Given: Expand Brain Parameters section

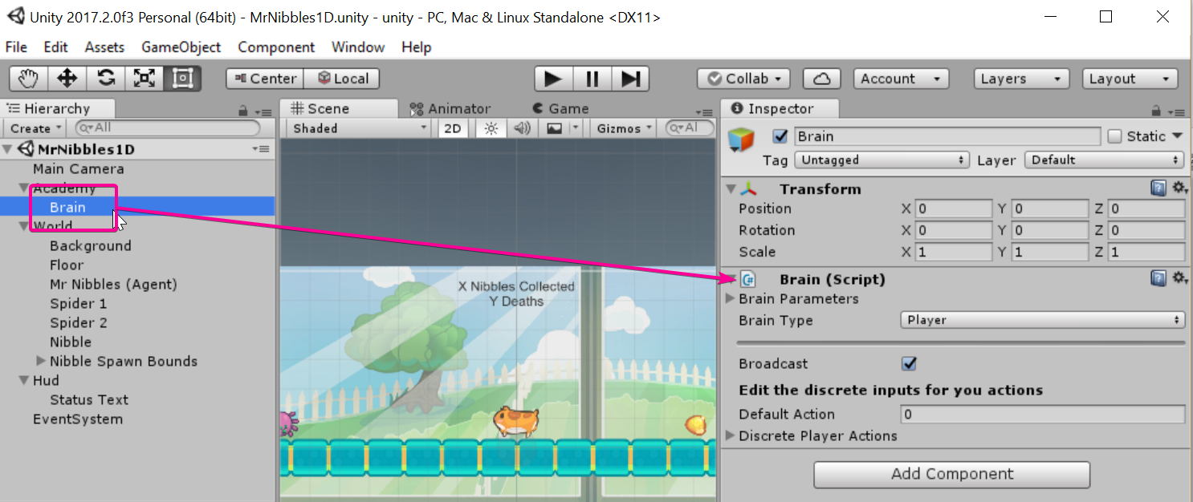Looking at the screenshot, I should [730, 299].
